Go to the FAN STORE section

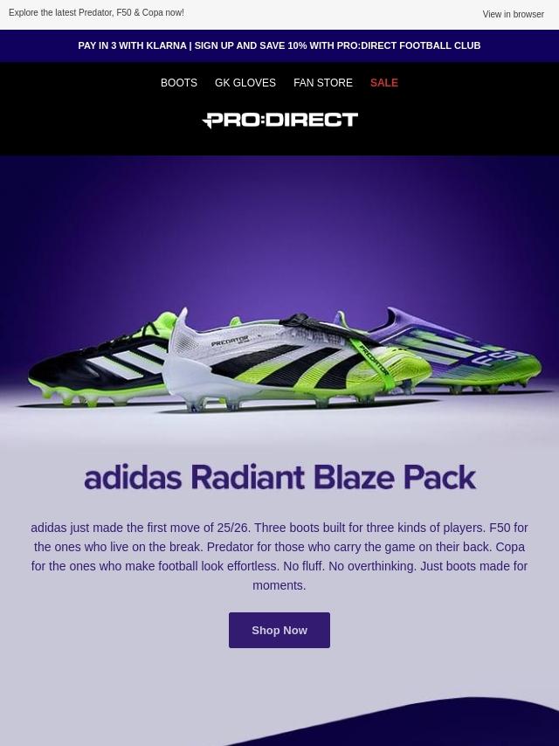point(323,83)
